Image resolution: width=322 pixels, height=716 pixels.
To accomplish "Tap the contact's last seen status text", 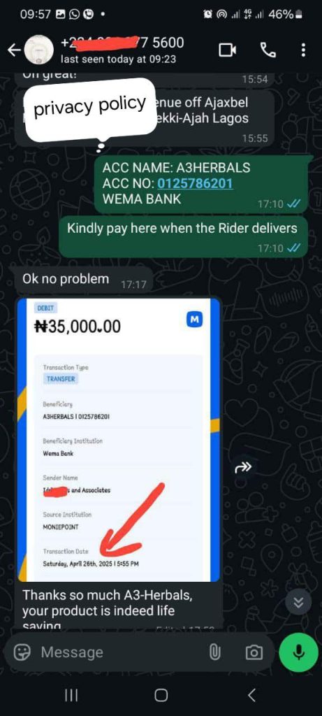I will 118,59.
